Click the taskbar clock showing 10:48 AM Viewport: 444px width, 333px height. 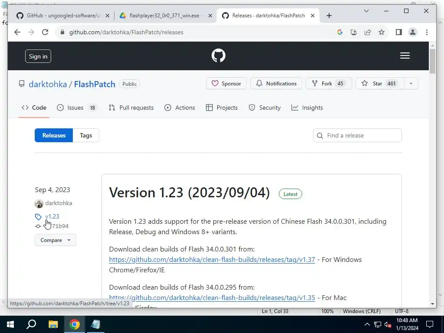click(407, 324)
